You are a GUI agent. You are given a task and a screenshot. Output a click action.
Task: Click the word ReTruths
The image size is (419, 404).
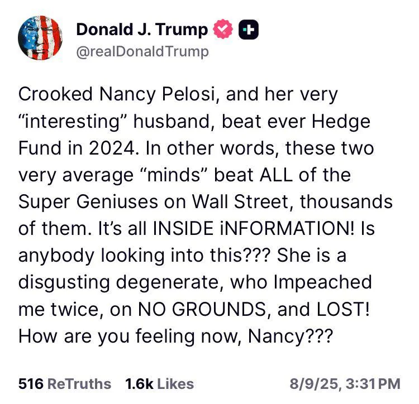click(x=79, y=384)
